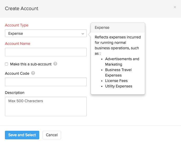Screen dimensions: 181x144
Task: Click help icon beside sub-account option
Action: (55, 64)
